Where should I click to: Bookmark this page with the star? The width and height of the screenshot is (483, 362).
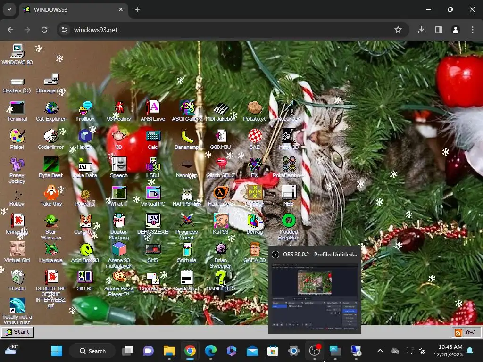point(398,30)
